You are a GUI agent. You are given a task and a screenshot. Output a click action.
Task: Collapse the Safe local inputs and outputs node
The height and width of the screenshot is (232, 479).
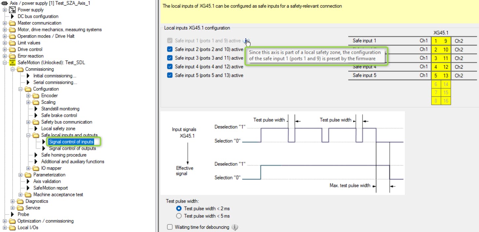[28, 135]
